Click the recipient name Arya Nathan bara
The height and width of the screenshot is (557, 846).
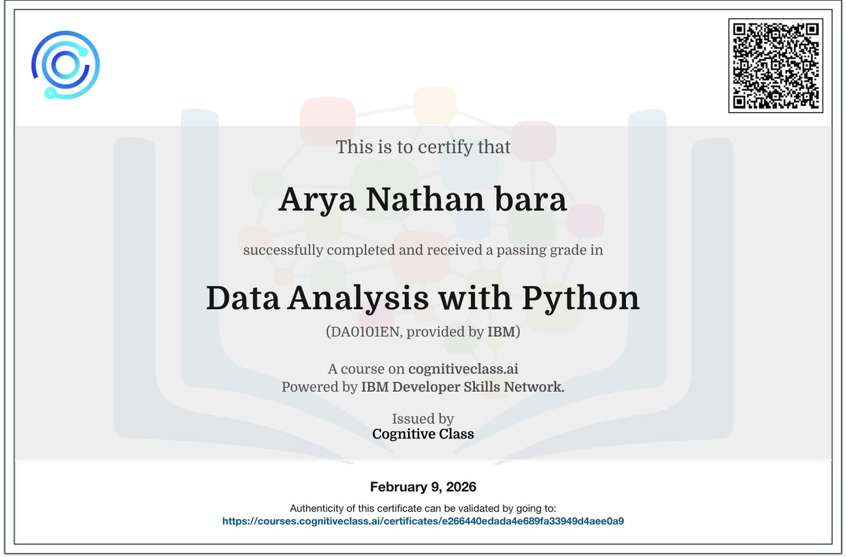(x=423, y=200)
